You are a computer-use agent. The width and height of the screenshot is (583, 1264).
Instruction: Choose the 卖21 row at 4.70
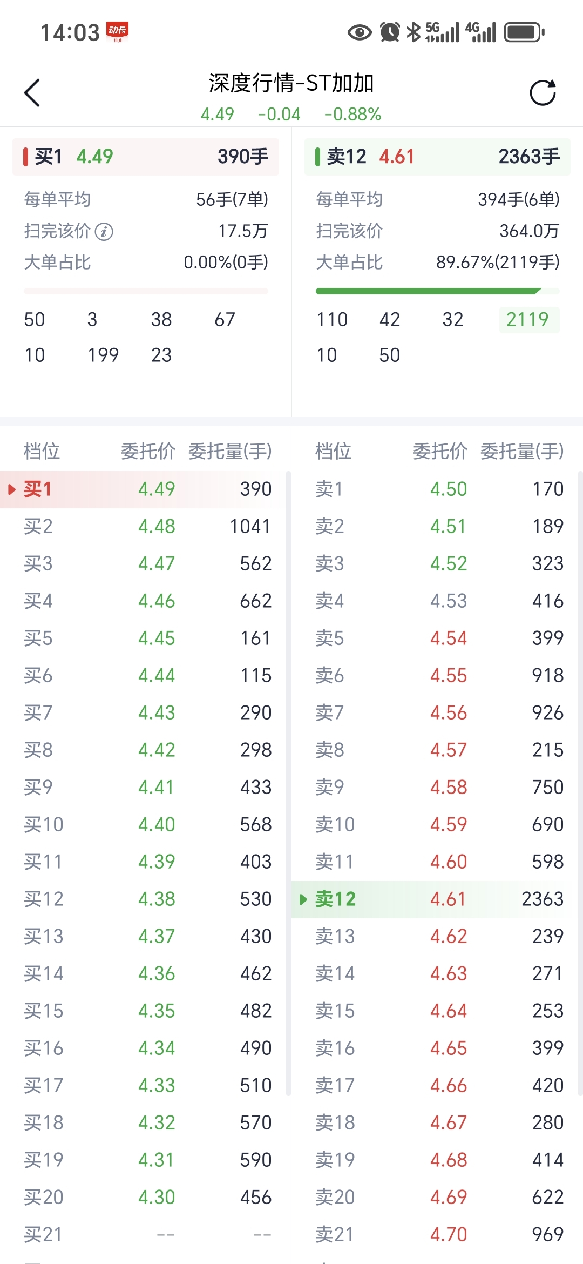437,1234
